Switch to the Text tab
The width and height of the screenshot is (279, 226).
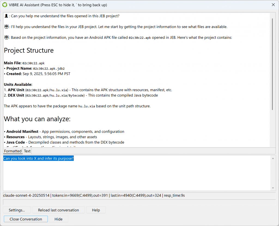pos(27,151)
